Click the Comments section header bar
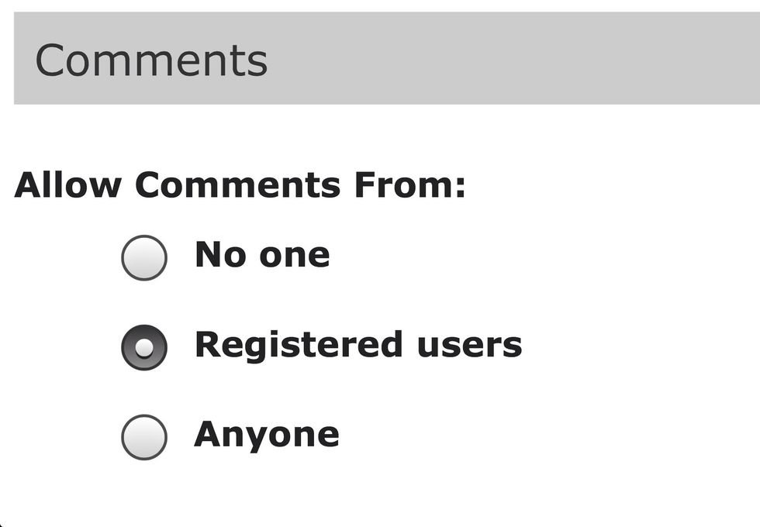760x527 pixels. click(x=465, y=59)
